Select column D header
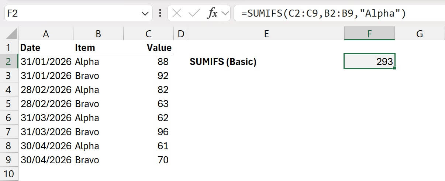 (181, 34)
